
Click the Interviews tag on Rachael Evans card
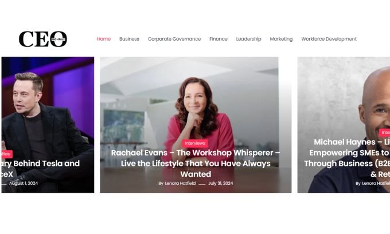point(195,143)
